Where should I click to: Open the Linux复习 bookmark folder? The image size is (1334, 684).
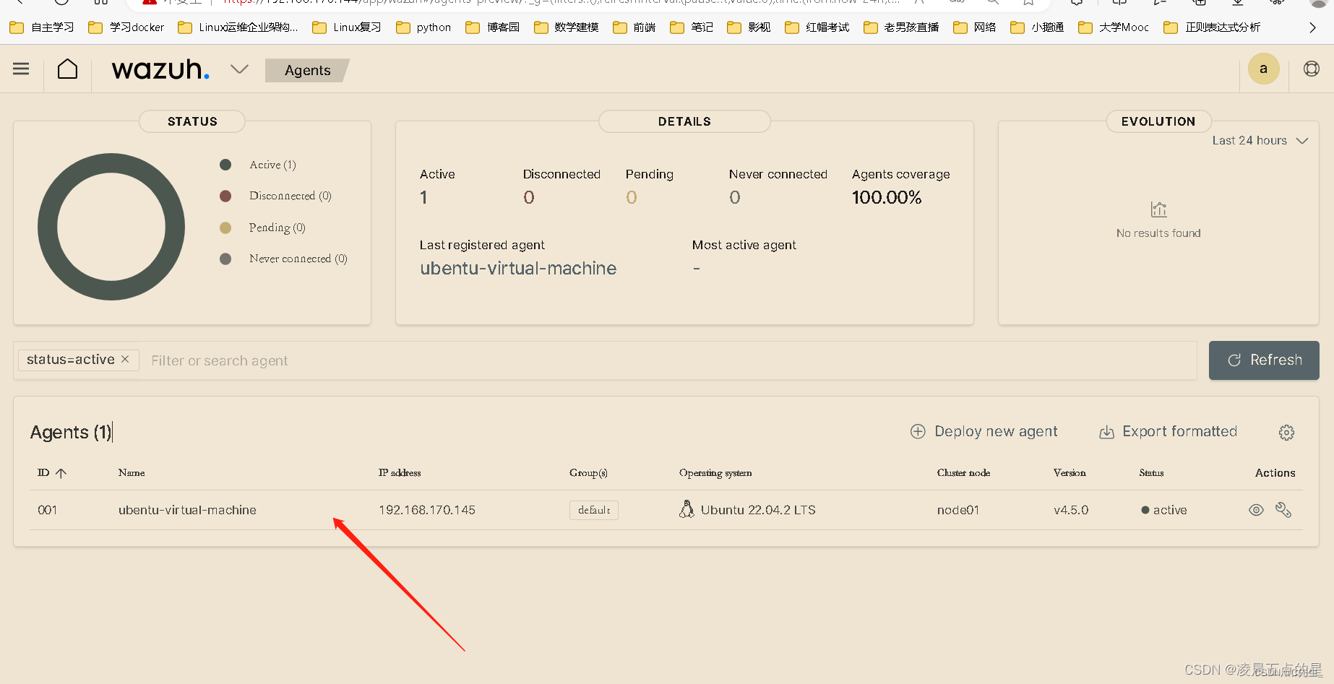tap(347, 27)
